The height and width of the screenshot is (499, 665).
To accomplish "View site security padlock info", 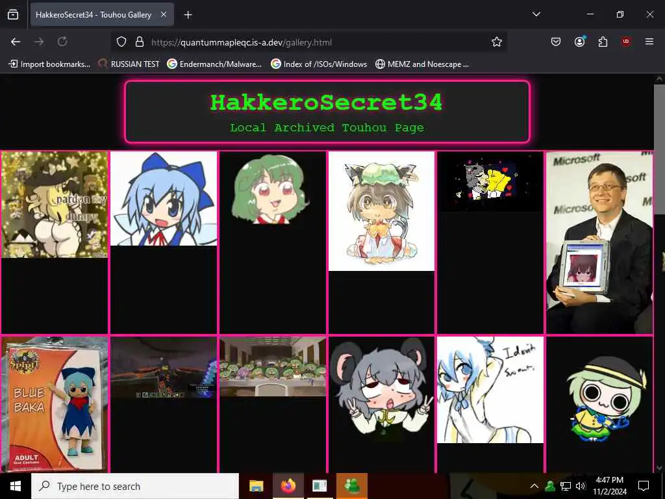I will tap(140, 42).
